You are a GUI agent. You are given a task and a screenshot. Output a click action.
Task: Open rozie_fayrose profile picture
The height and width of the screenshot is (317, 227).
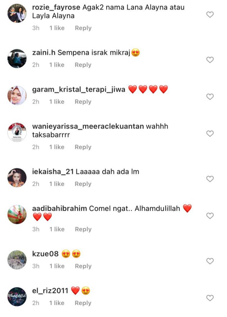point(17,13)
